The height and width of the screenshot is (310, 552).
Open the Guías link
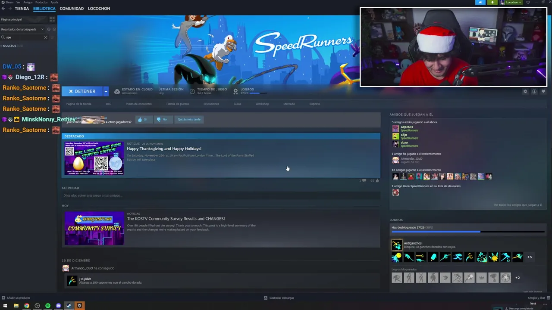(x=237, y=104)
